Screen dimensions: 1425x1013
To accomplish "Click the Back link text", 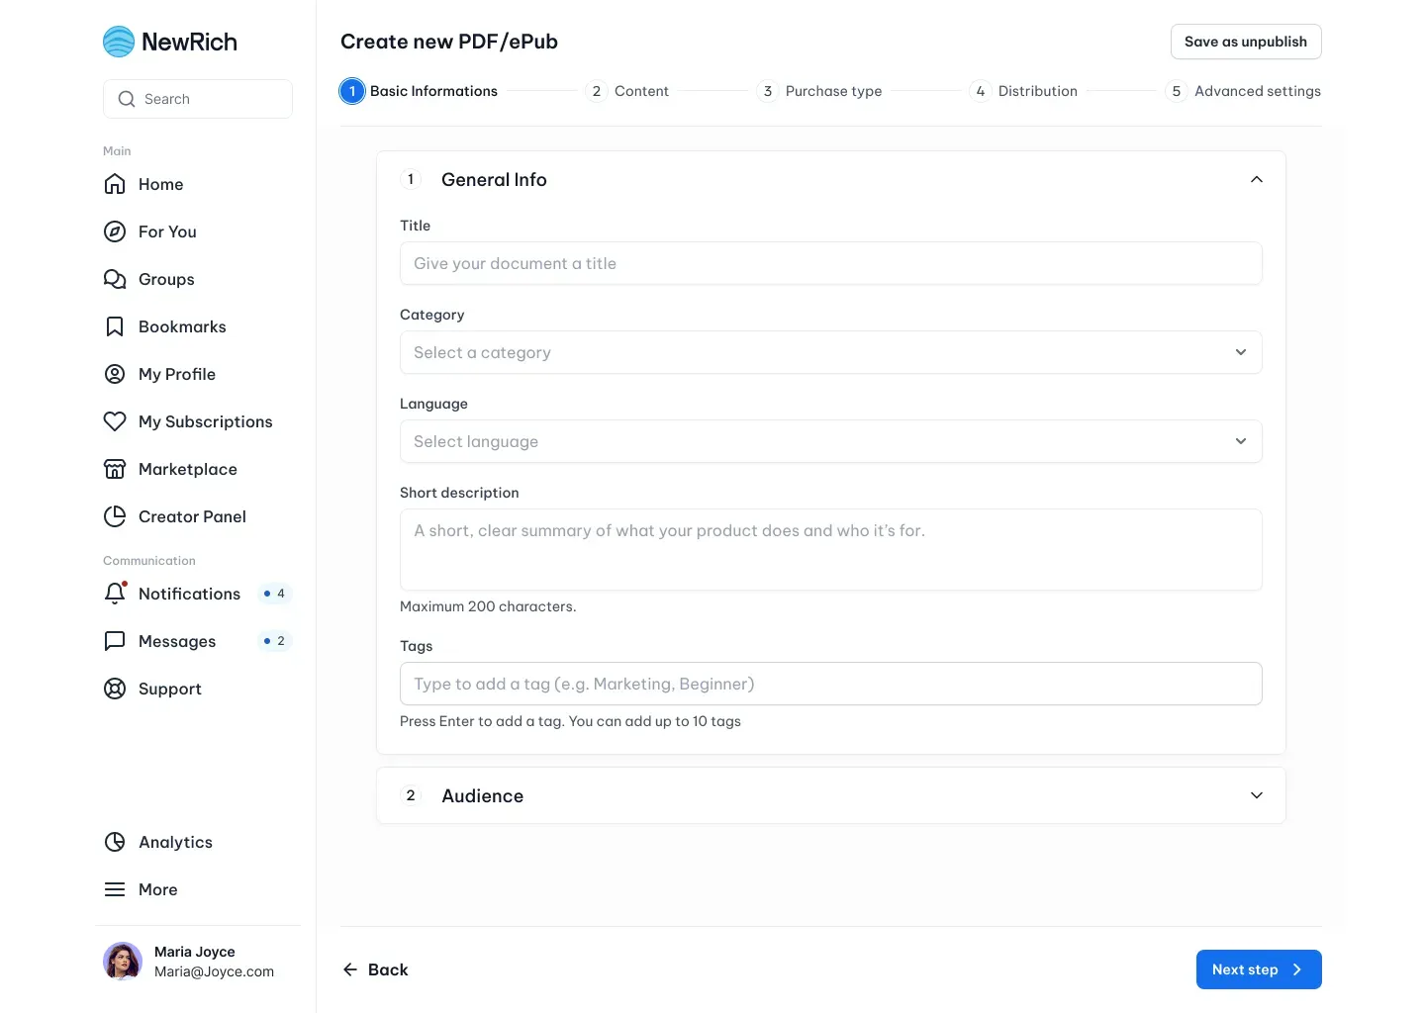I will [x=388, y=969].
